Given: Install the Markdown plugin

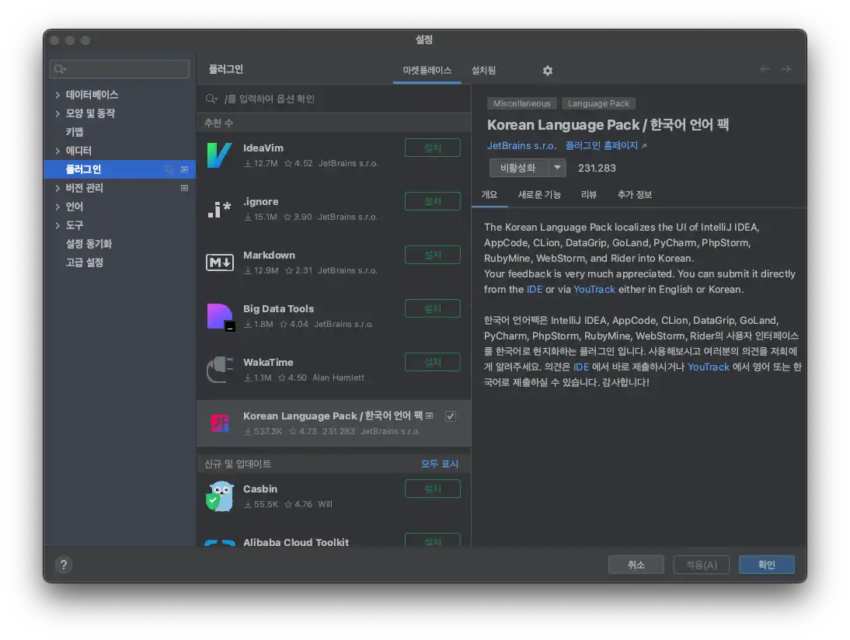Looking at the screenshot, I should [433, 255].
